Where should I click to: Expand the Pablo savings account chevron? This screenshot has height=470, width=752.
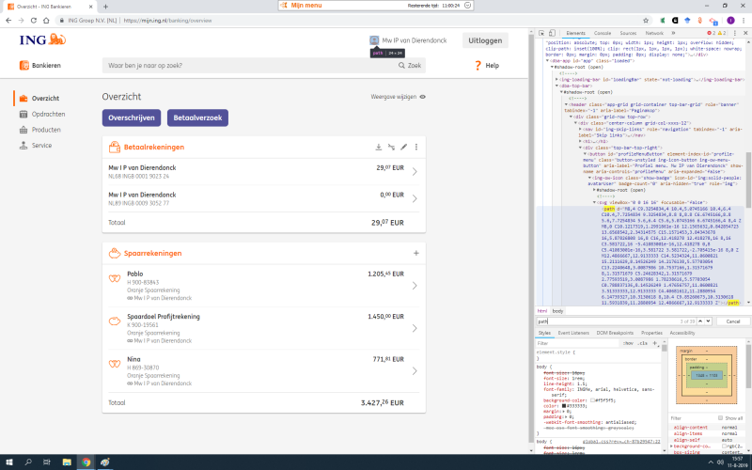415,286
